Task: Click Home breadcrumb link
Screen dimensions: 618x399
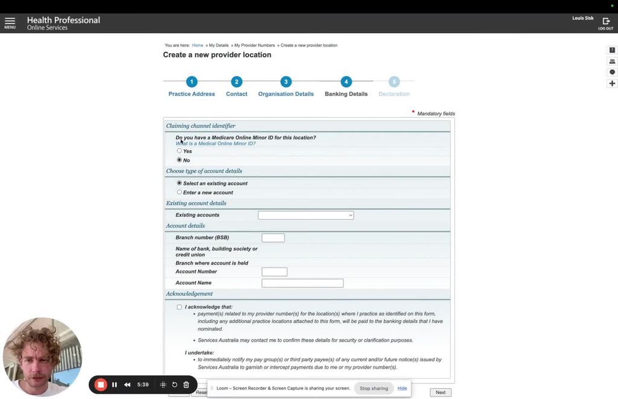Action: [x=197, y=45]
